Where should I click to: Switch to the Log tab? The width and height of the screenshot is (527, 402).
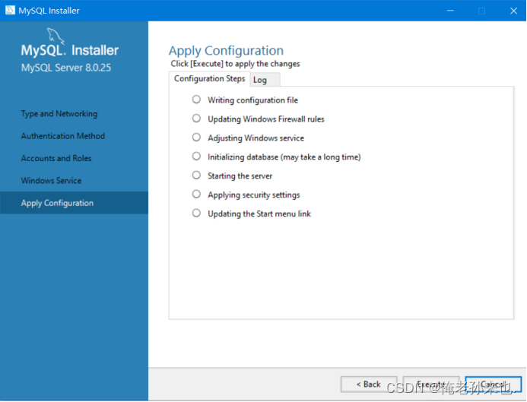(x=265, y=80)
